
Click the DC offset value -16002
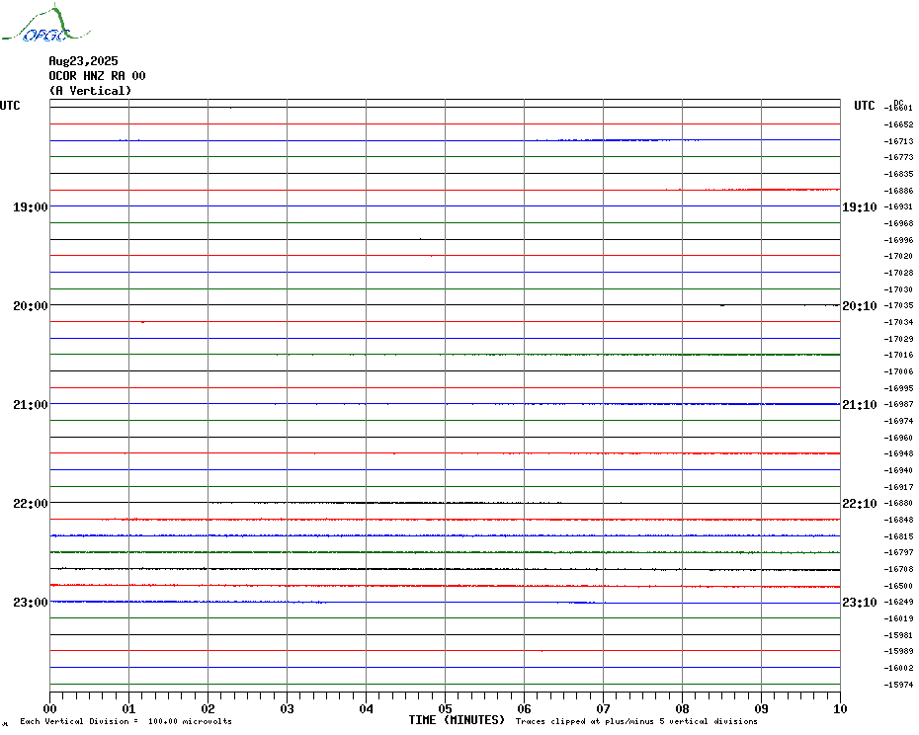(898, 668)
